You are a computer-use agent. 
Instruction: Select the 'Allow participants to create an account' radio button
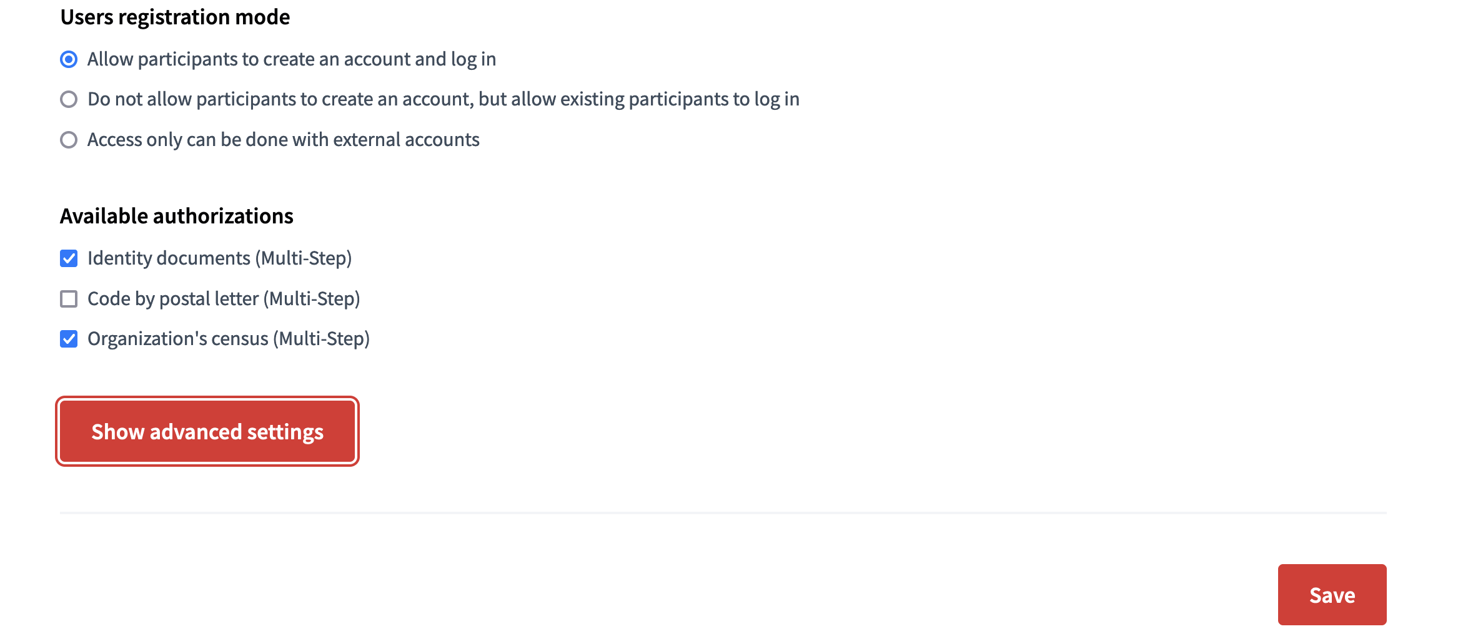69,59
